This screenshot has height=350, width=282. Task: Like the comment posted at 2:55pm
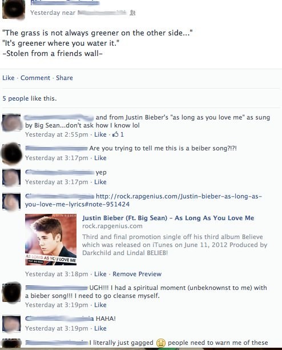100,134
